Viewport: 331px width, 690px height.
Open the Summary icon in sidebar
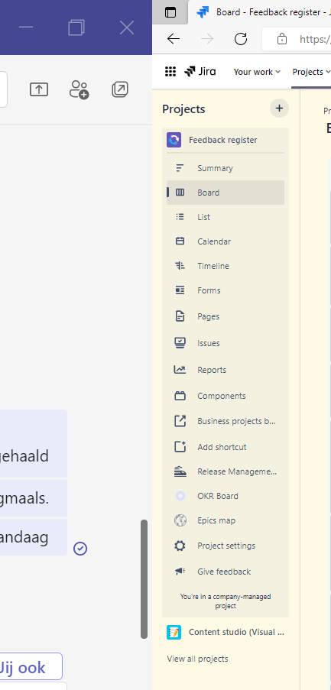coord(180,167)
